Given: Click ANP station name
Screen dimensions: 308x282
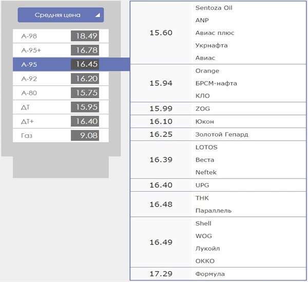Looking at the screenshot, I should point(202,20).
